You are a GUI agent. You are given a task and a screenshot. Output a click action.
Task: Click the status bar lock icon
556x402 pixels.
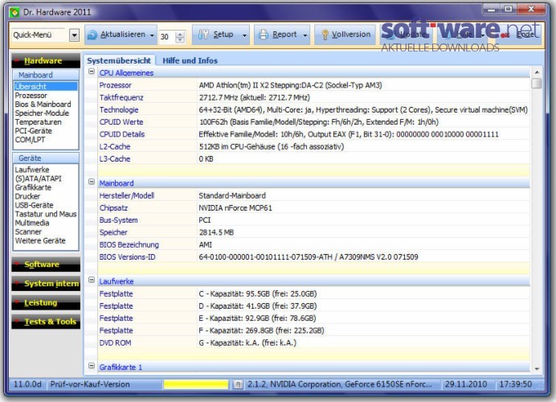click(239, 384)
